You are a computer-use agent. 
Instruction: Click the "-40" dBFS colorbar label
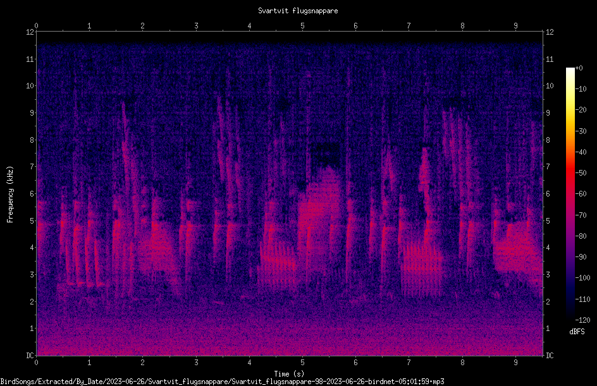coord(581,152)
